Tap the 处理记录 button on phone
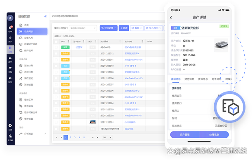Viewport: 252px width, 160px height. click(214, 135)
